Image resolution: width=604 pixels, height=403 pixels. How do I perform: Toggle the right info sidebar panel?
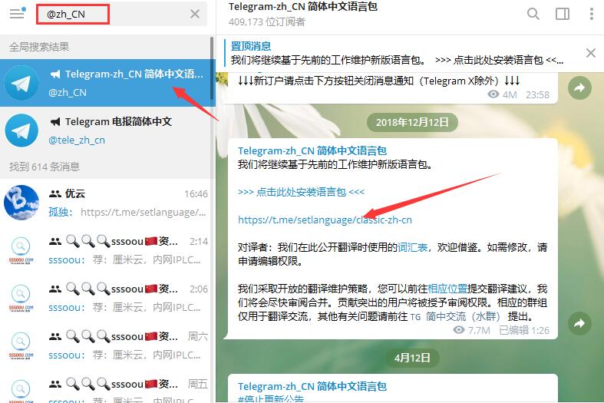(563, 14)
